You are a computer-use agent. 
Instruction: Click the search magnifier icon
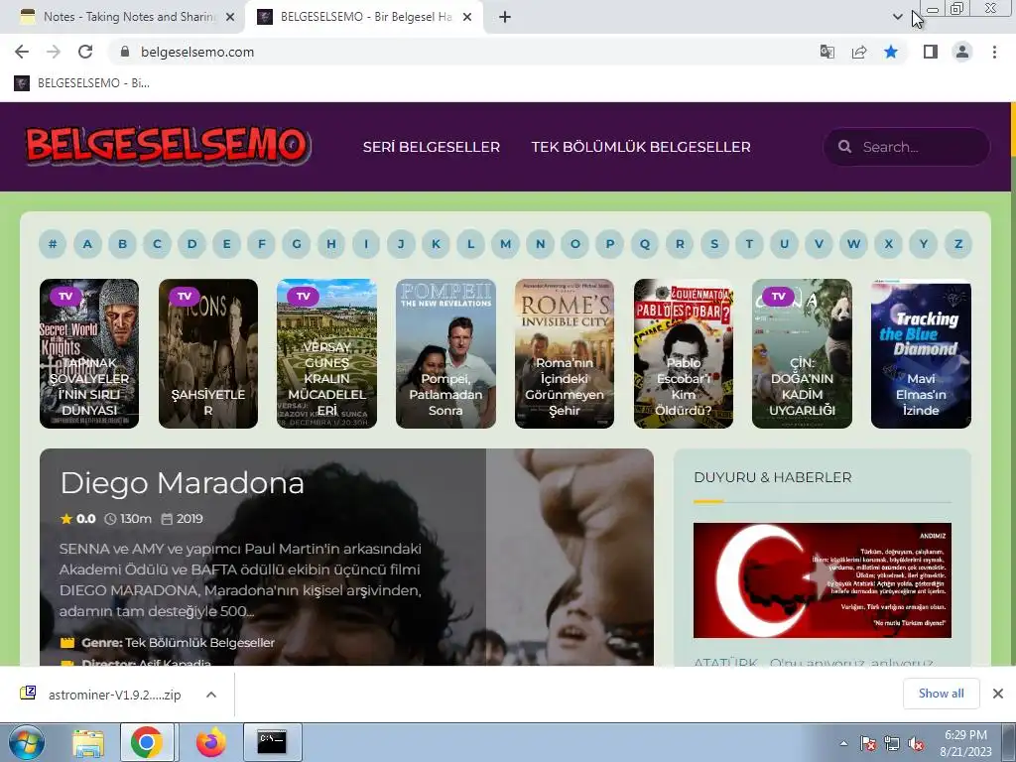(845, 147)
